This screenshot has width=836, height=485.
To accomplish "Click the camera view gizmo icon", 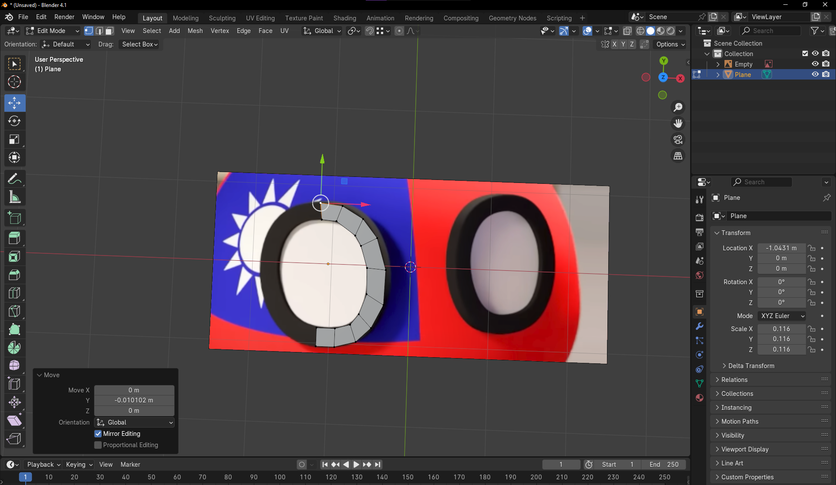I will pos(678,140).
